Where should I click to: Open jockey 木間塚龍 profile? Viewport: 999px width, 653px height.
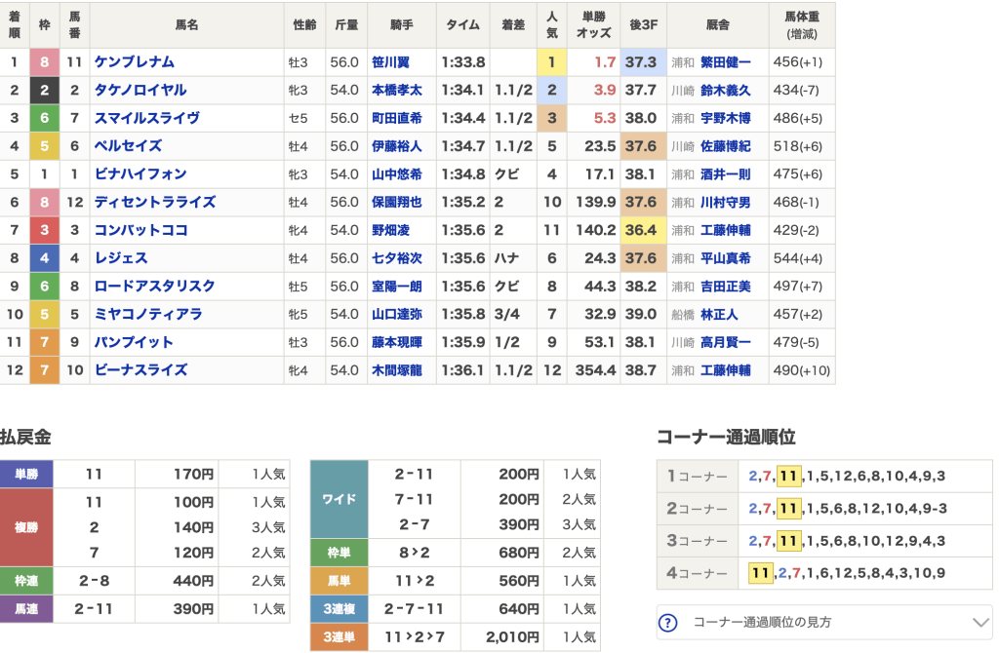click(x=397, y=370)
